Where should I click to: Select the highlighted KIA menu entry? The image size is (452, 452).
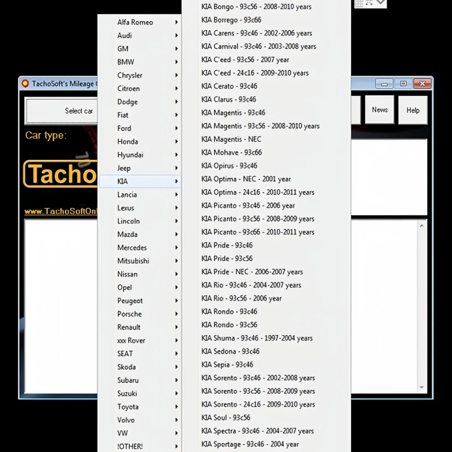[140, 181]
